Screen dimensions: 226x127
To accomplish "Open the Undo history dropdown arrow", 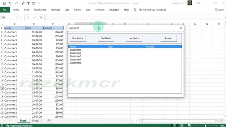I will pos(13,3).
